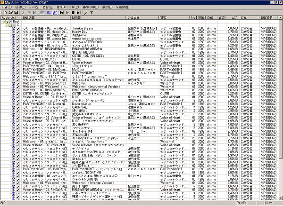Sort by the No column header
Screen dimensions: 283x206
pyautogui.click(x=193, y=17)
